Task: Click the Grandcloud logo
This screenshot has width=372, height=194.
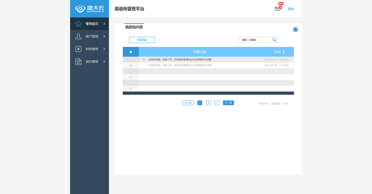Action: [x=90, y=9]
